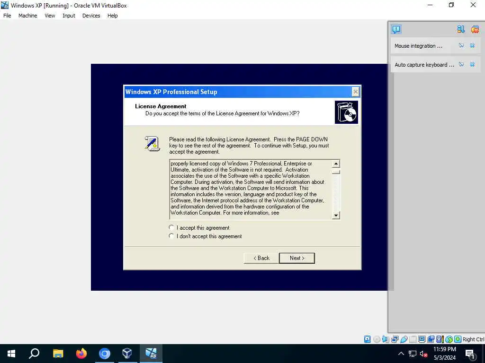Open File Explorer from the taskbar
Image resolution: width=485 pixels, height=363 pixels.
pyautogui.click(x=58, y=354)
